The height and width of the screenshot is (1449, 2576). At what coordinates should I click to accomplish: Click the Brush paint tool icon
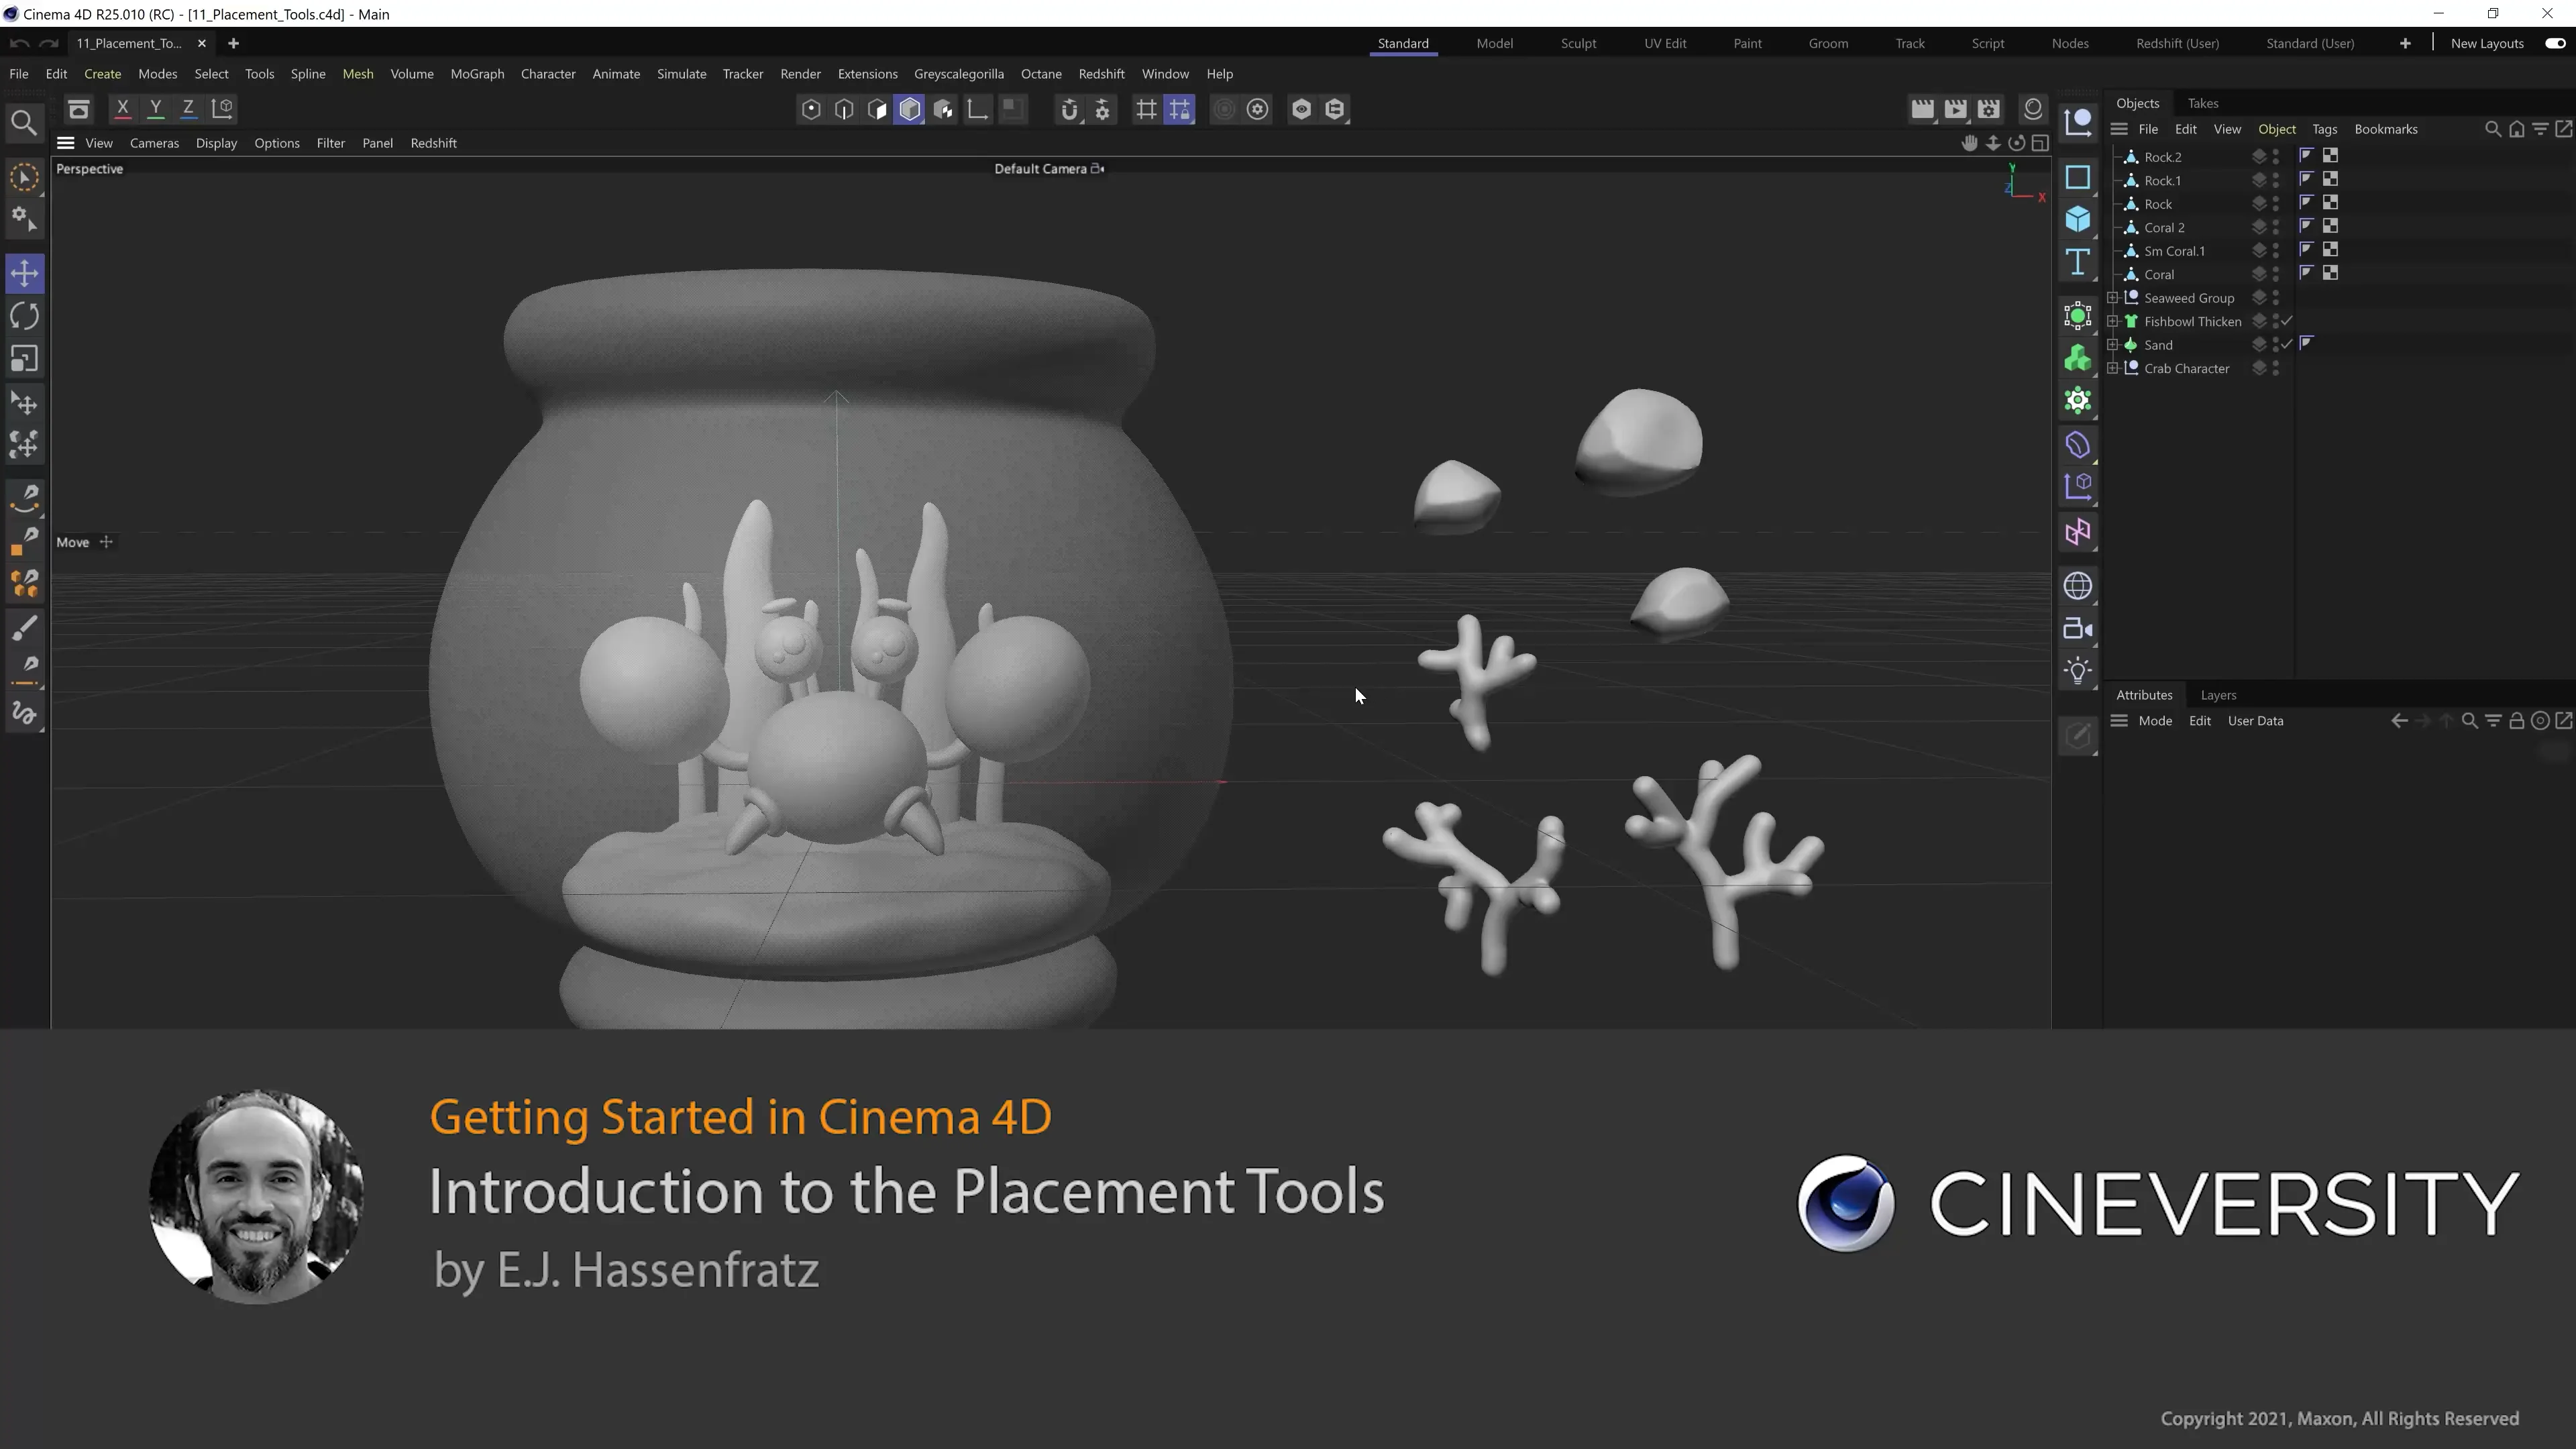[x=24, y=628]
